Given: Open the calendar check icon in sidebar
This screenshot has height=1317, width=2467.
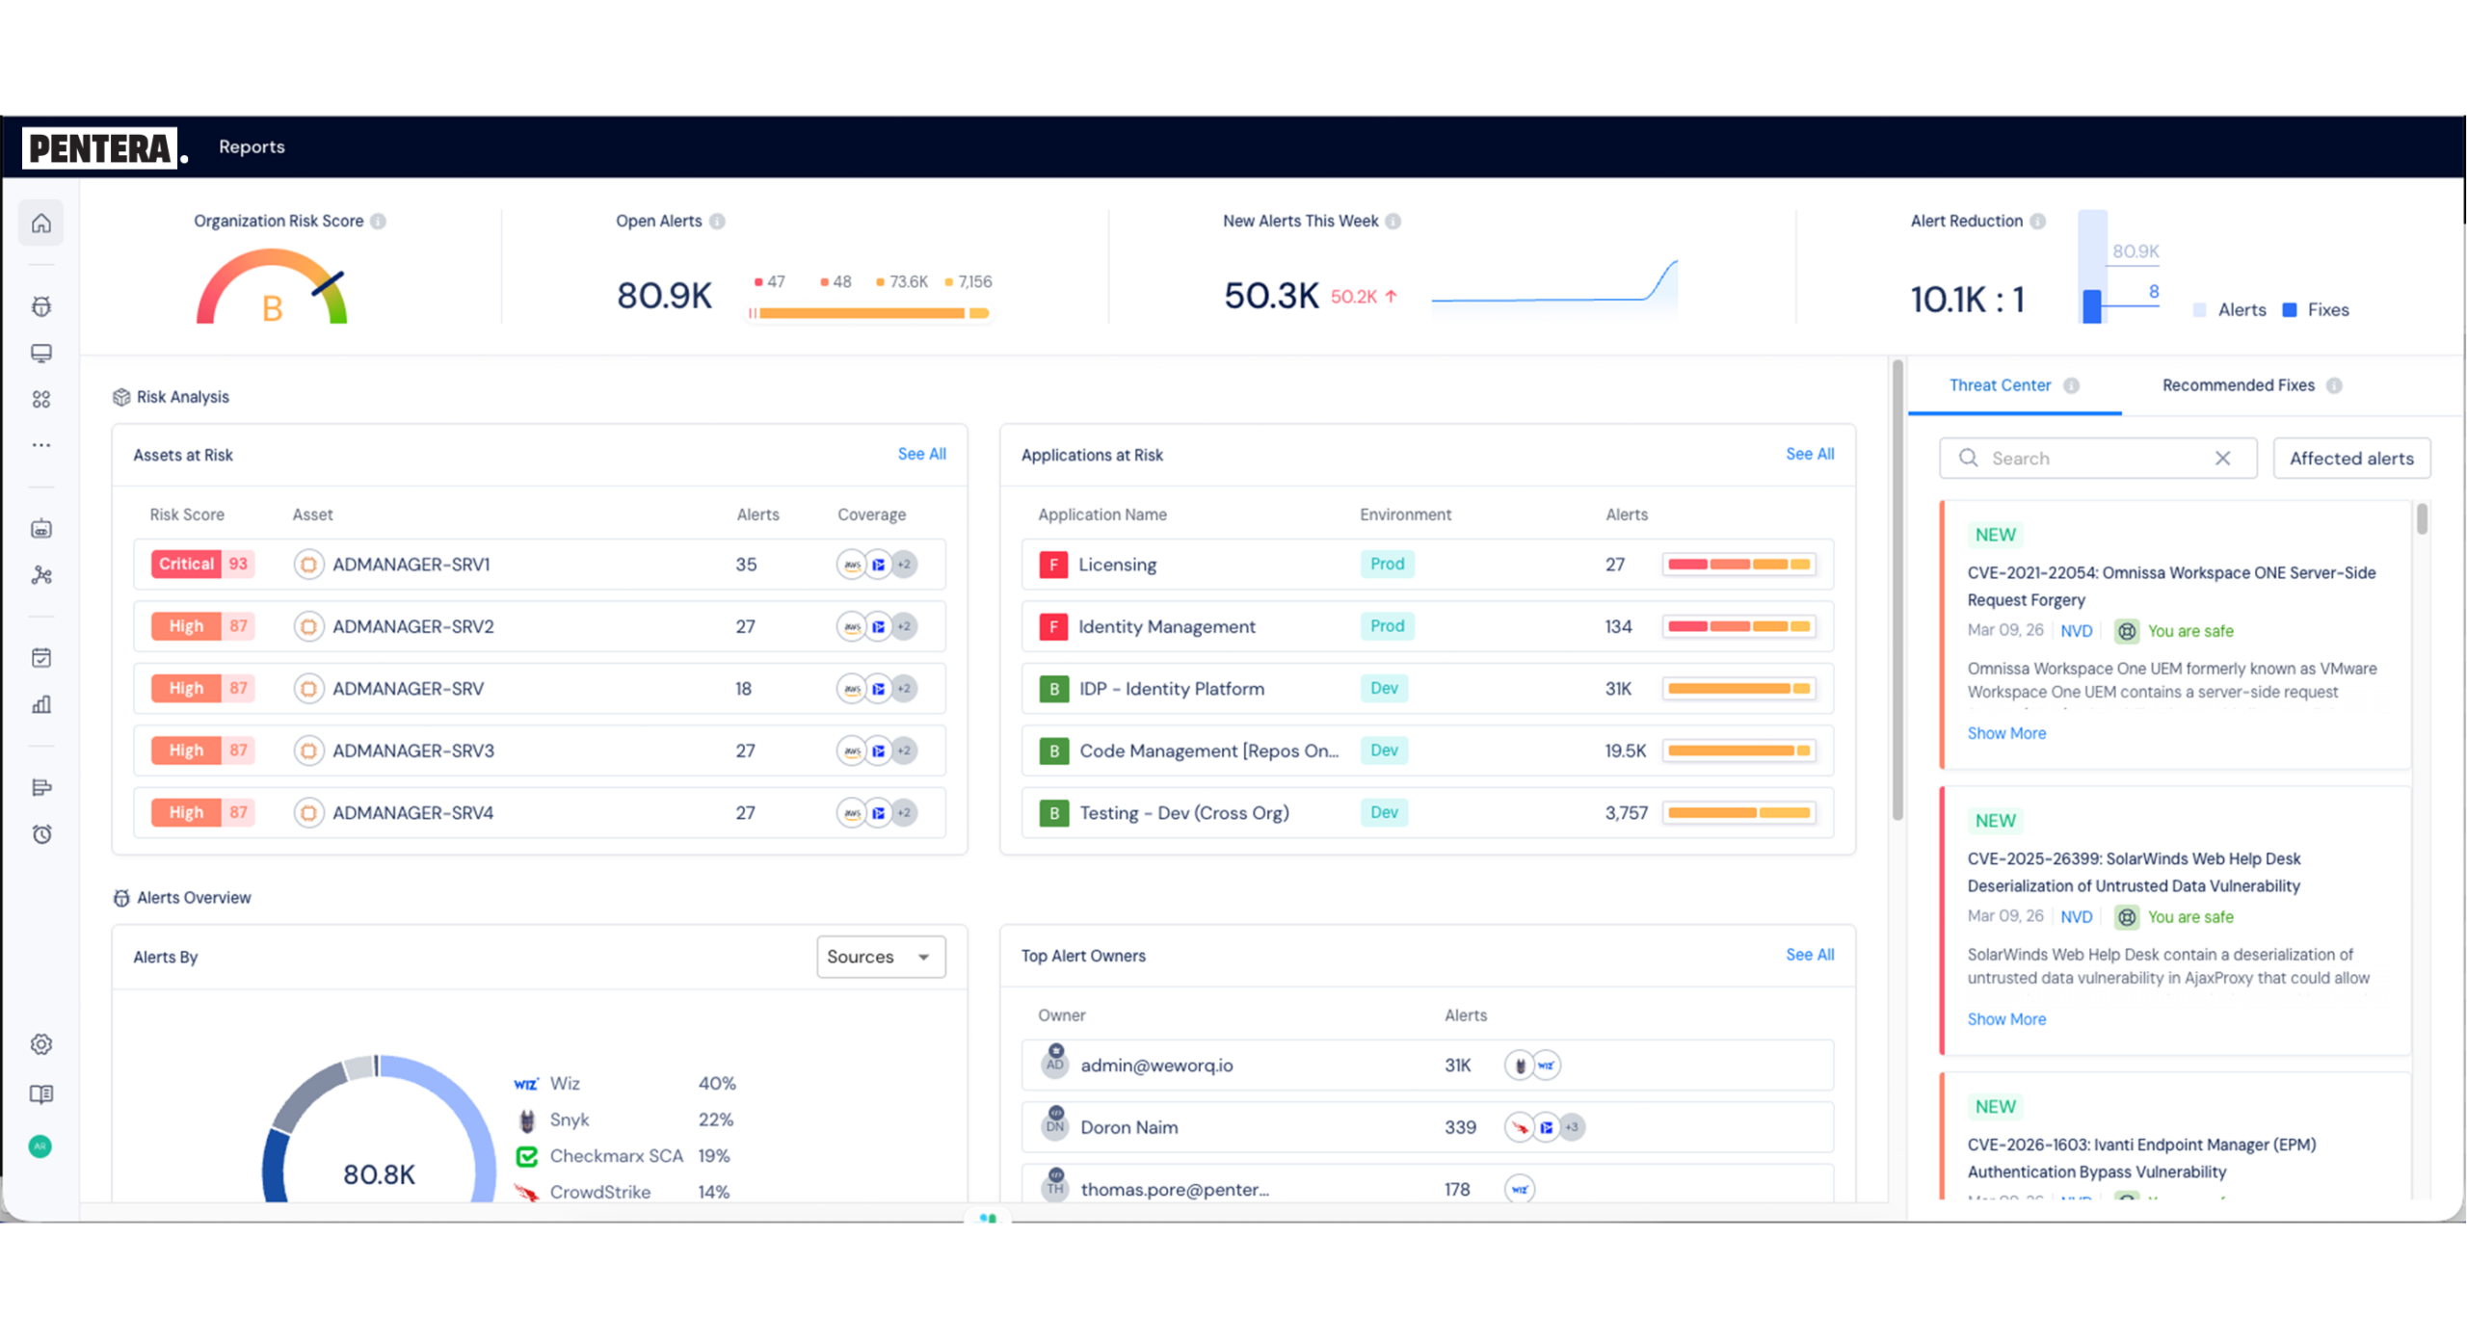Looking at the screenshot, I should [x=40, y=658].
